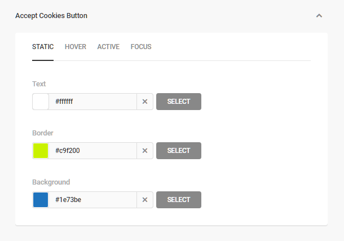This screenshot has width=344, height=241.
Task: Click the Accept Cookies Button heading
Action: click(x=51, y=16)
